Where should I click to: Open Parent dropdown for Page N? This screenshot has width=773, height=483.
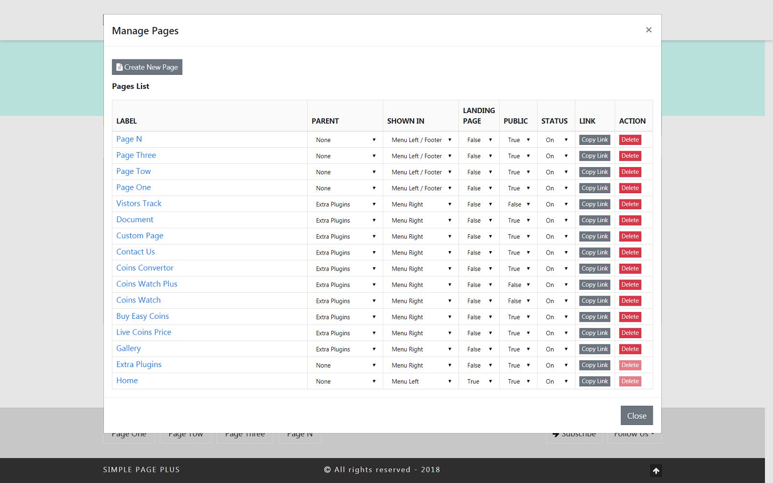345,140
